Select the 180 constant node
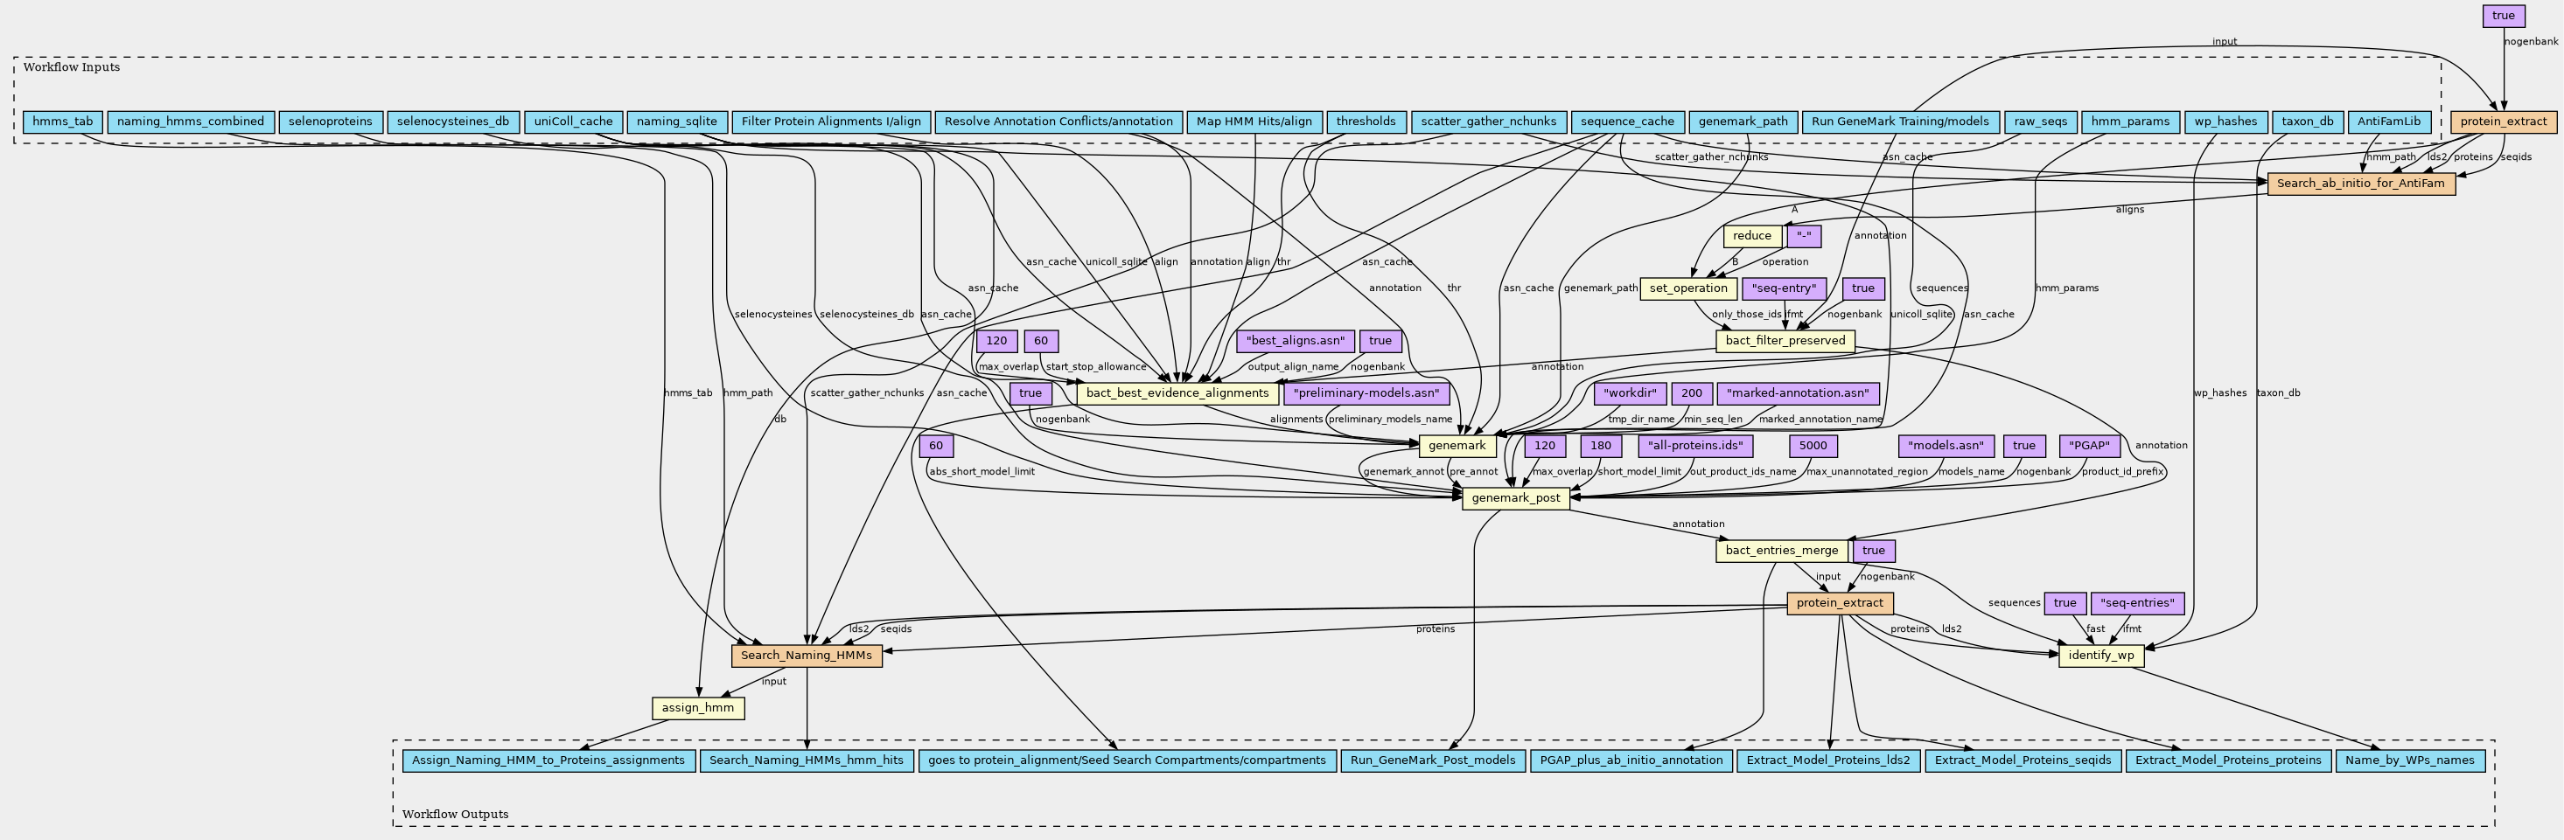 pos(1602,447)
